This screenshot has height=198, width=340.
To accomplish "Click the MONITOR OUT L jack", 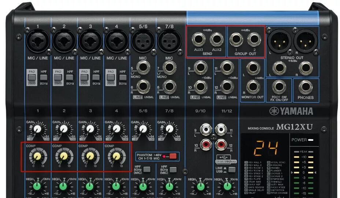I will point(253,68).
